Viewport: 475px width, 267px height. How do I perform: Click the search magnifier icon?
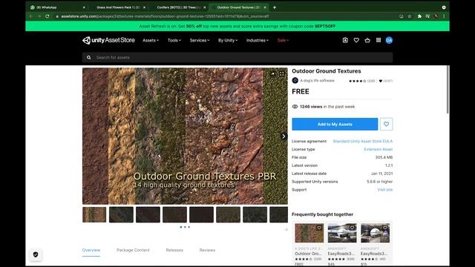coord(89,58)
